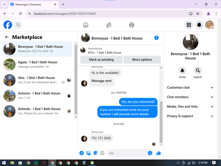Open File Explorer from the taskbar
Screen dimensions: 221x166
(x=12, y=163)
